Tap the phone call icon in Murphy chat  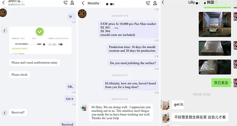pos(148,3)
